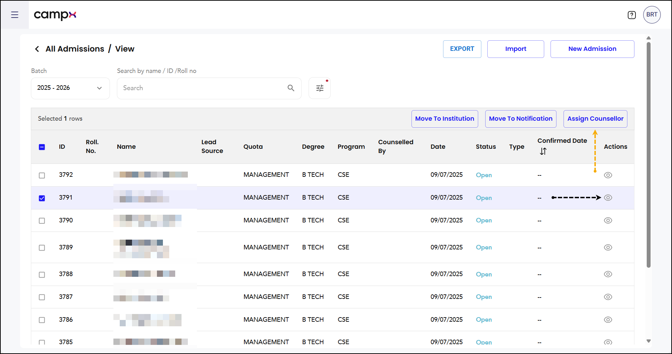View admission 3792 via eye icon
The image size is (672, 354).
coord(608,175)
